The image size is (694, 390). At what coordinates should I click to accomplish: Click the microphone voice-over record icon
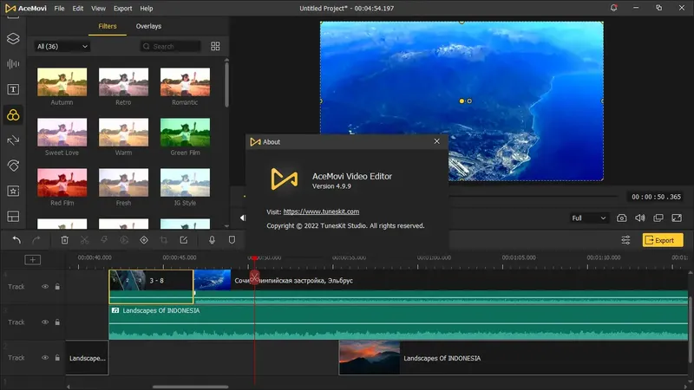pyautogui.click(x=212, y=240)
